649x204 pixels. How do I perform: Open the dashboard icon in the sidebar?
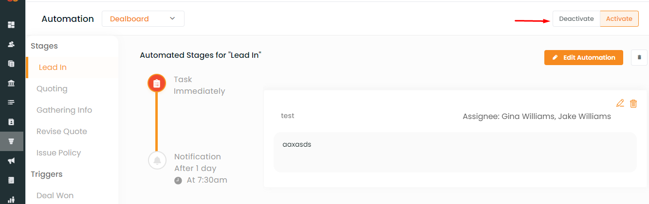point(11,24)
